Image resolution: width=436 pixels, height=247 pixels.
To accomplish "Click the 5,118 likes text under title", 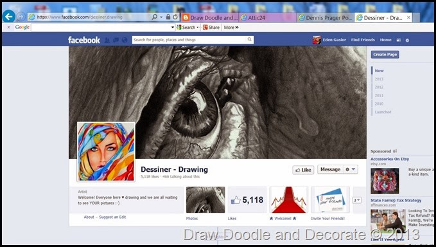I will click(150, 176).
